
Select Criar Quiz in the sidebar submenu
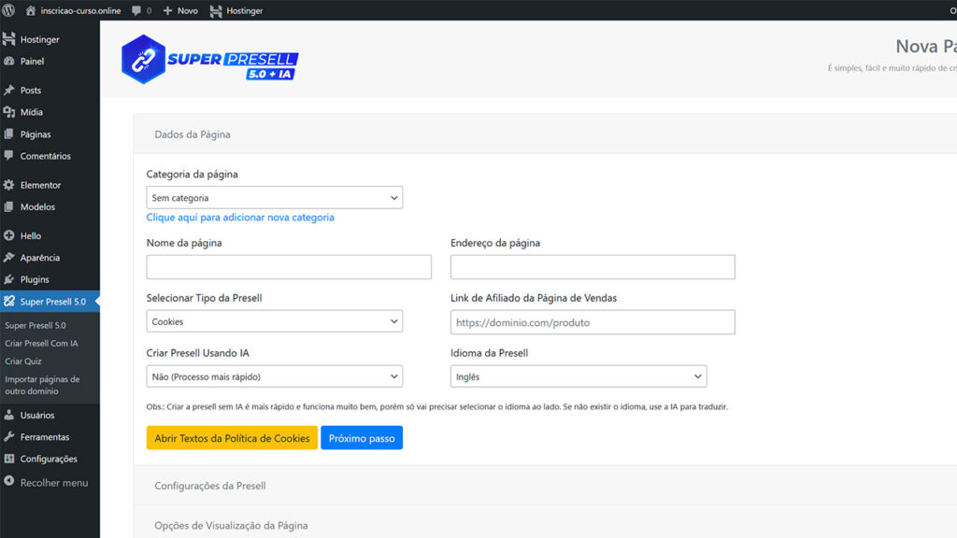coord(23,361)
